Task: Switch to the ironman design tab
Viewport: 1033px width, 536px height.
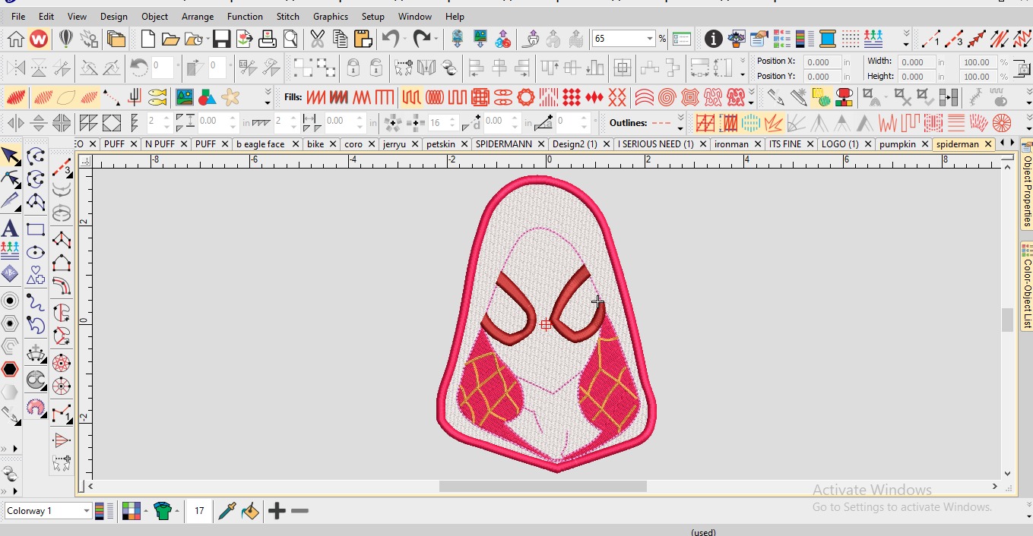Action: tap(731, 143)
